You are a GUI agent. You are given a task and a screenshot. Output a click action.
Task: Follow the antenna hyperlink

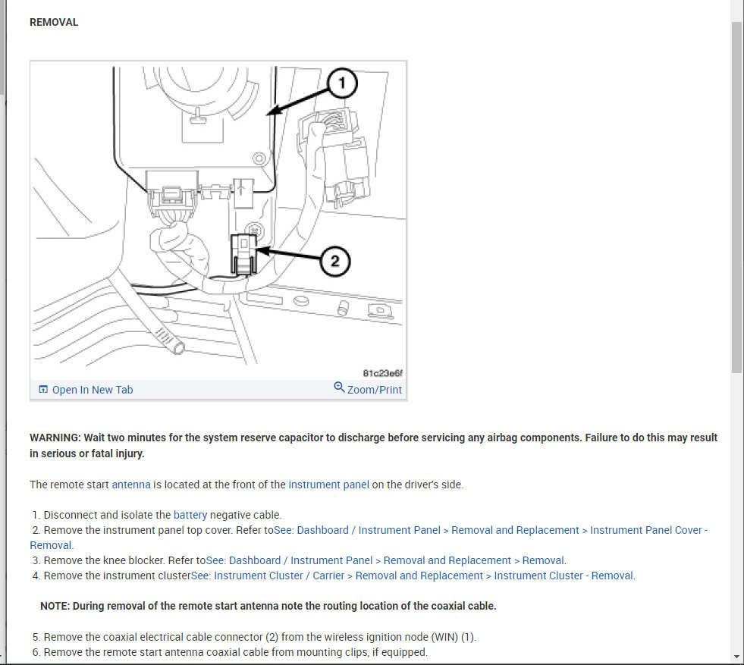tap(131, 485)
